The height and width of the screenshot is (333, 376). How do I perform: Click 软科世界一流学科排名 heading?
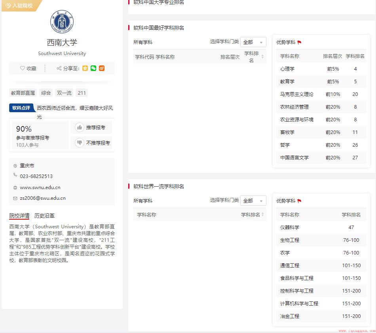[158, 186]
